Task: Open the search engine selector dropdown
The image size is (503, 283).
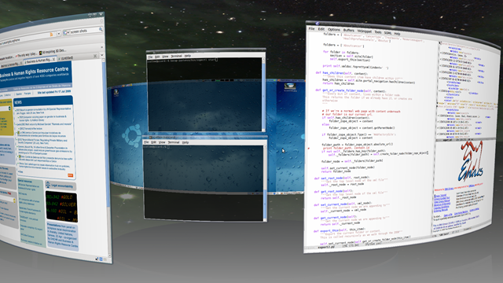Action: coord(66,32)
